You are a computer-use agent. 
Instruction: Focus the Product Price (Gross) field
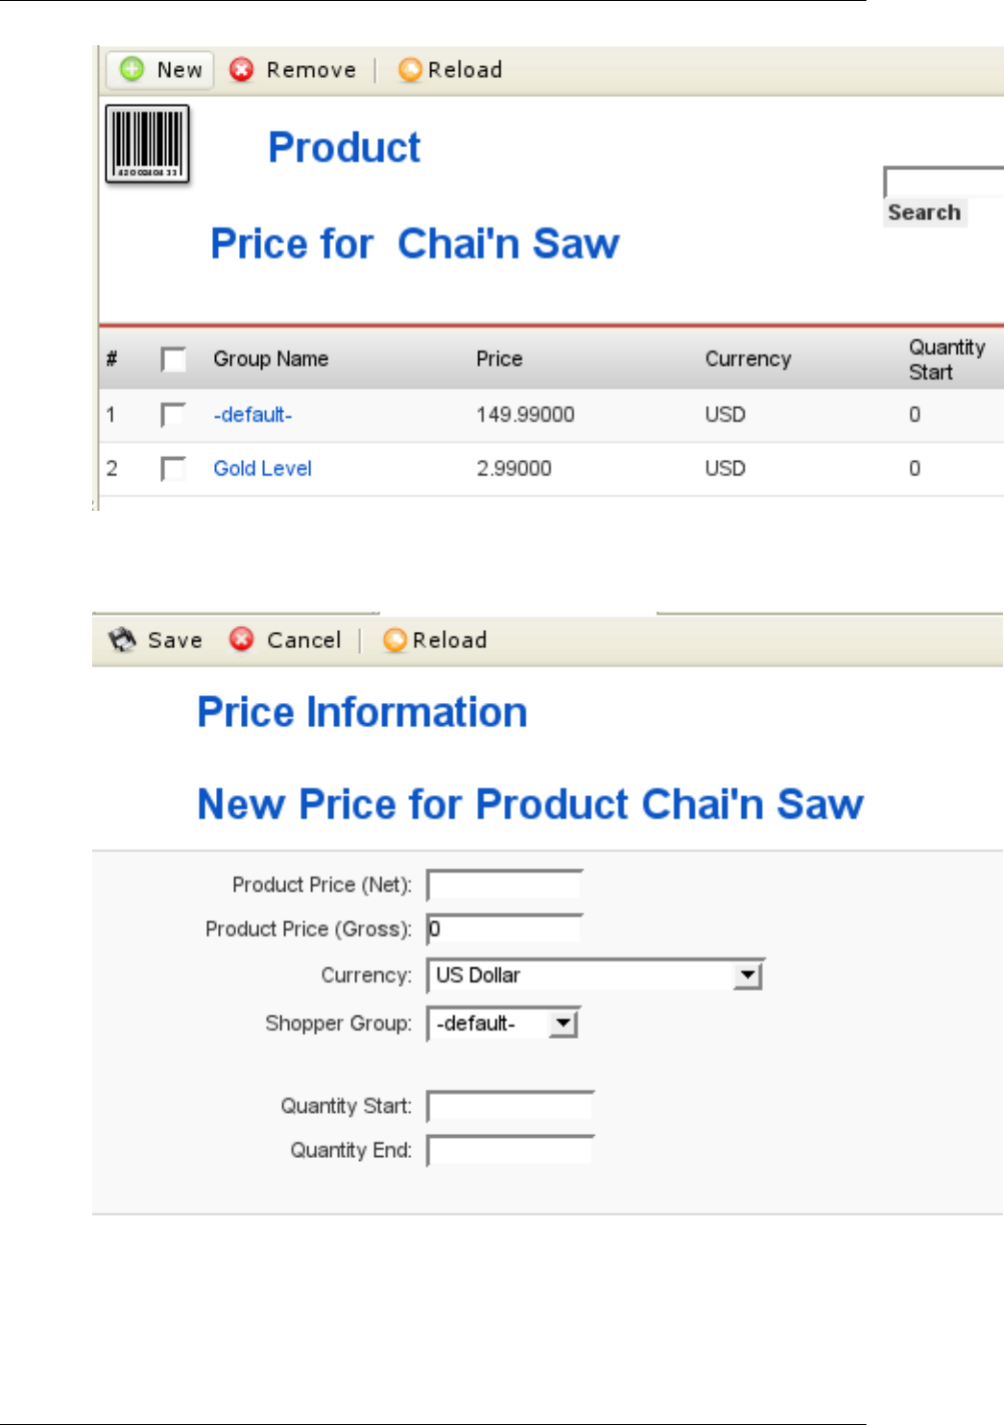505,929
